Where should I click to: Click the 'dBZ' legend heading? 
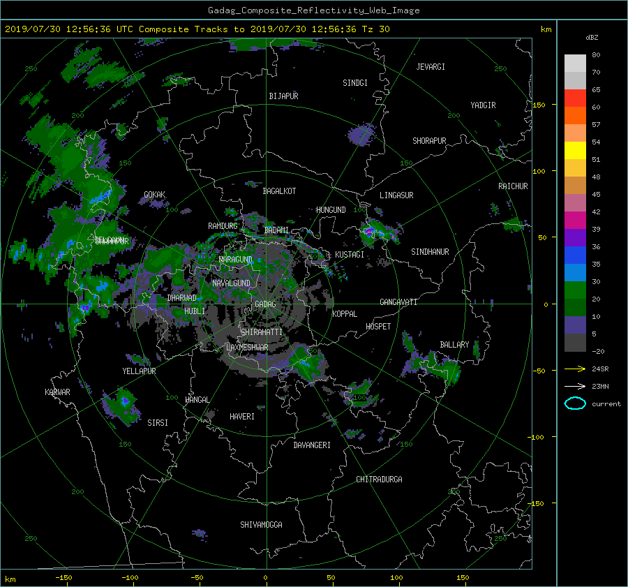point(592,38)
